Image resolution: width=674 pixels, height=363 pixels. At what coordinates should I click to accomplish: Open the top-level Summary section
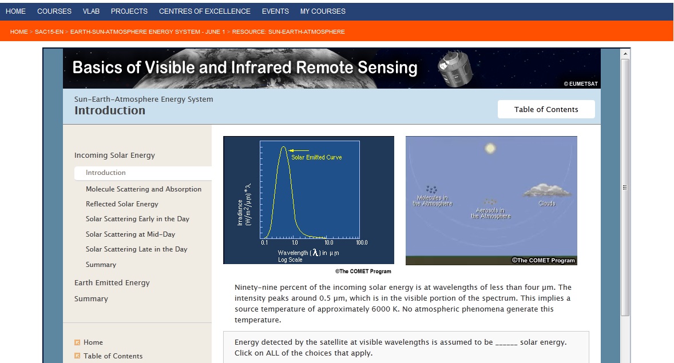pos(91,298)
